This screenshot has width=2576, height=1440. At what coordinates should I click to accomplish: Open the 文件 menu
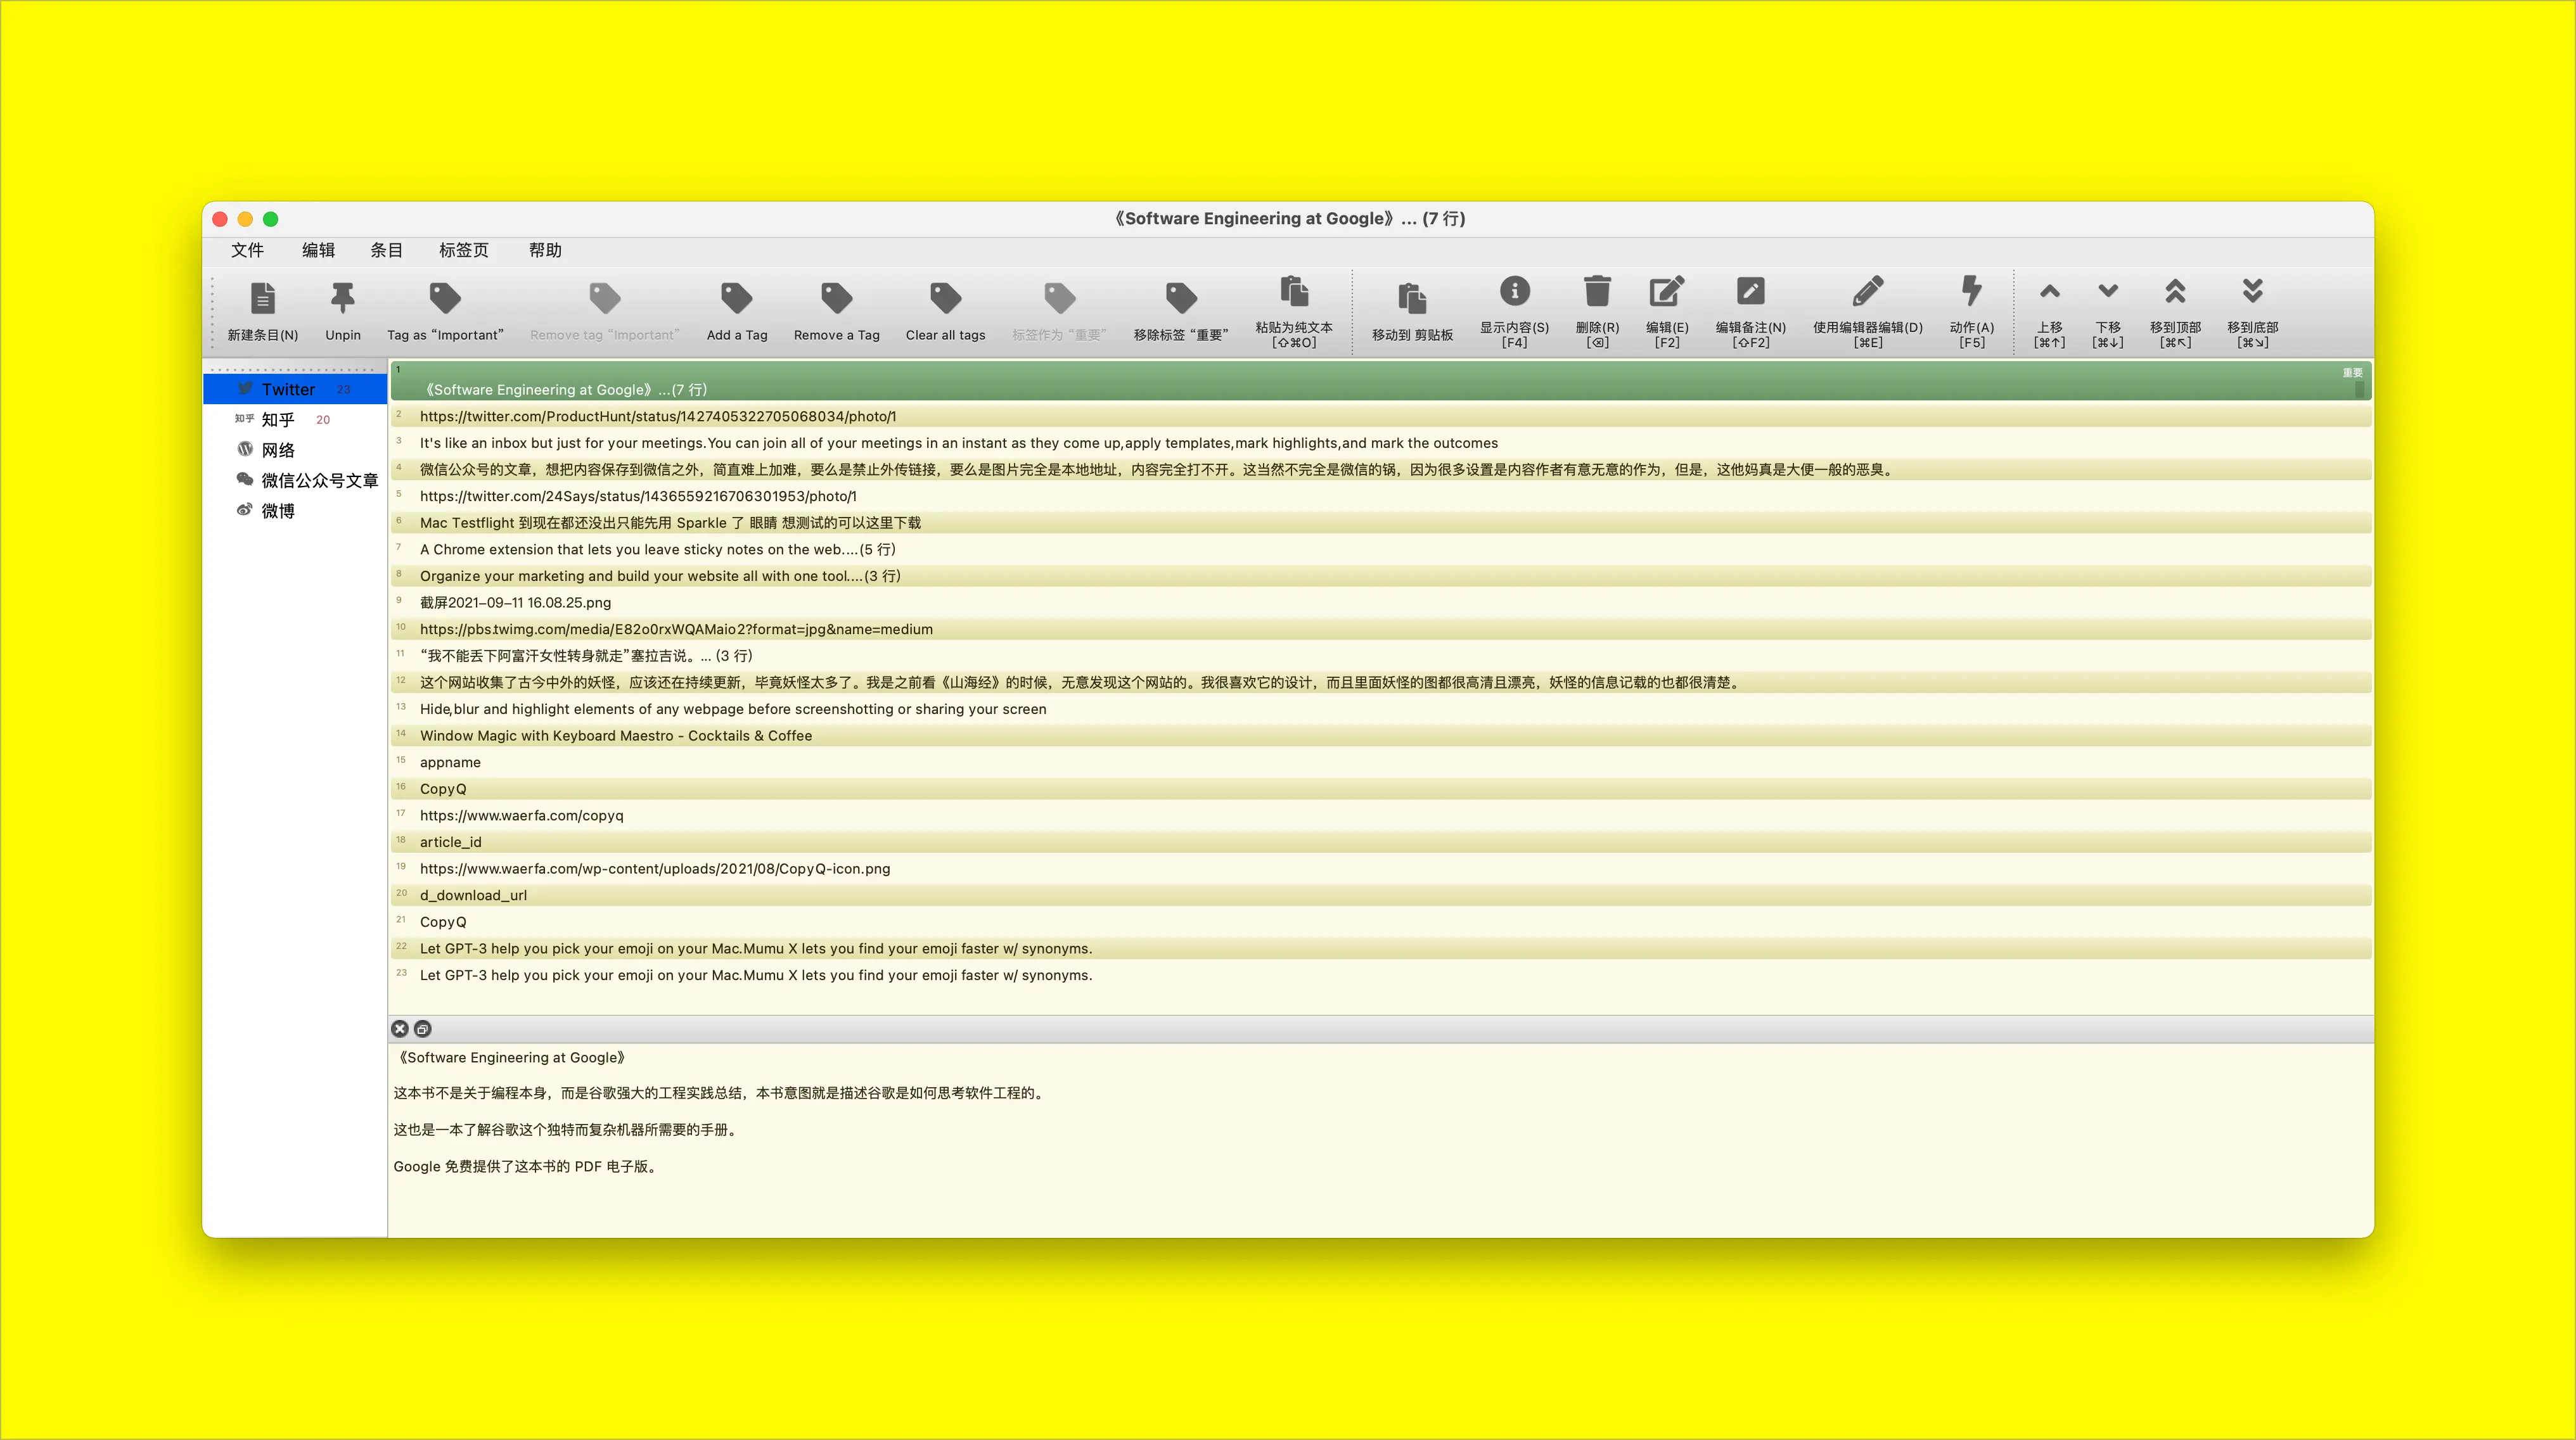[x=247, y=250]
